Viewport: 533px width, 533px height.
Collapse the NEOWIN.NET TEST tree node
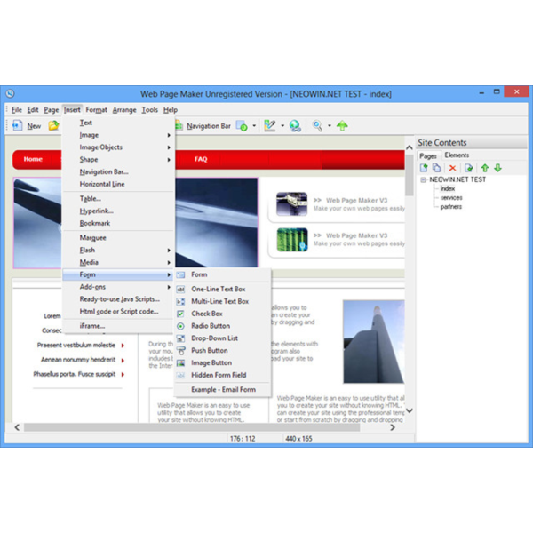coord(424,179)
